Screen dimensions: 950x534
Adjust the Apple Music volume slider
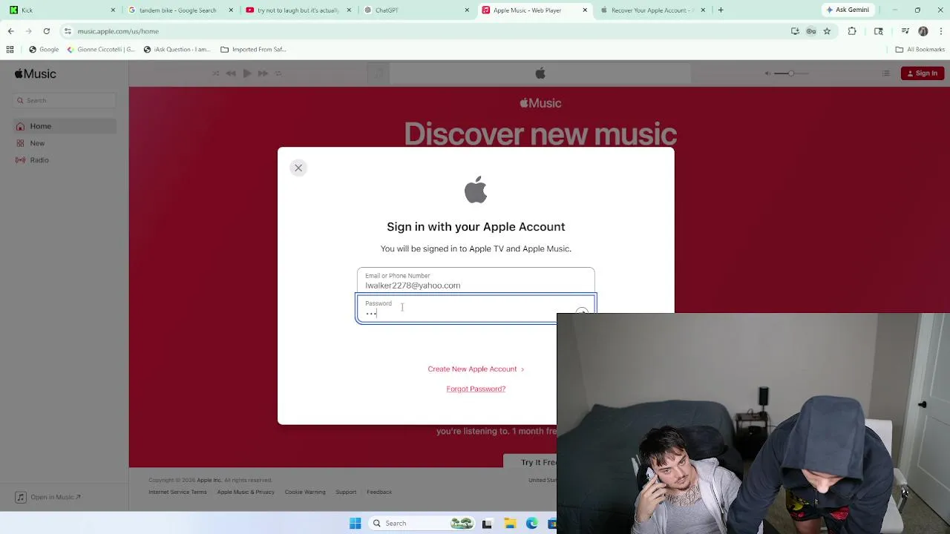791,73
